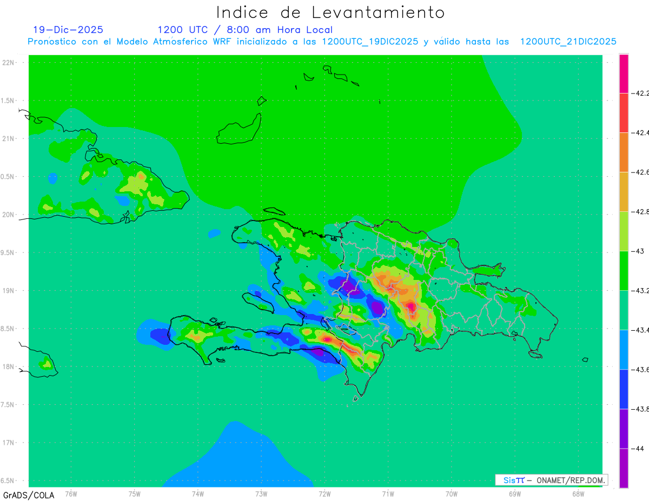Click the legend value "-43.6"
The height and width of the screenshot is (501, 649).
[x=641, y=369]
